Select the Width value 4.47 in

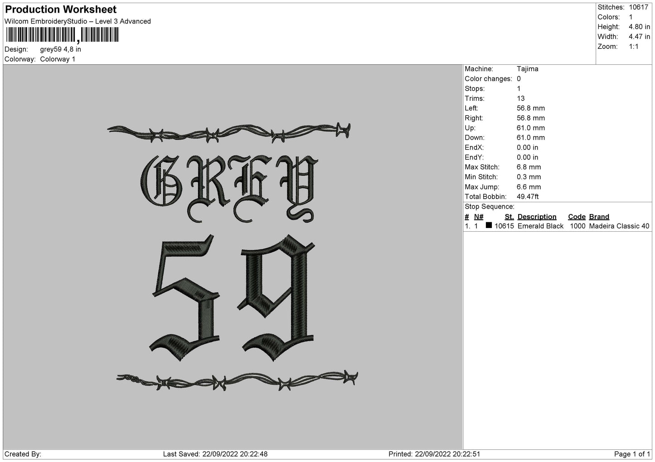coord(639,37)
